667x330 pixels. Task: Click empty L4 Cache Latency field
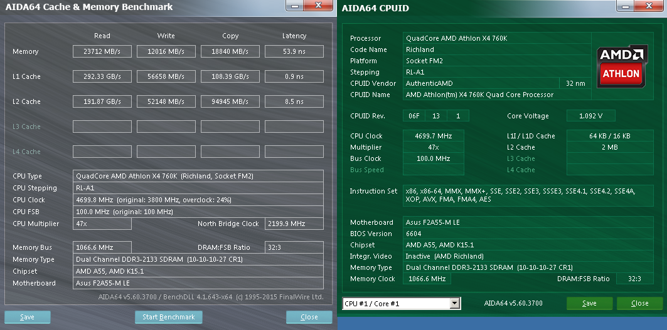pyautogui.click(x=294, y=152)
